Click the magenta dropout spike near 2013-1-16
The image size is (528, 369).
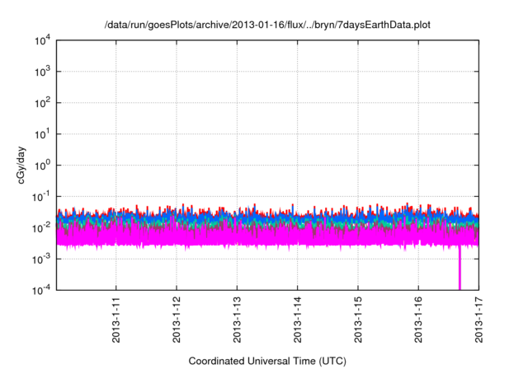click(460, 269)
